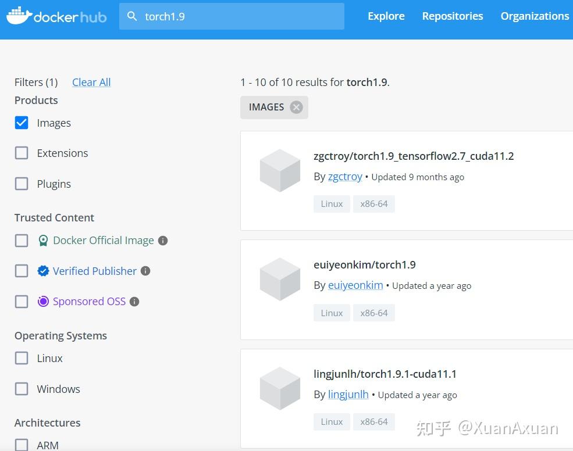Click 'Updated 9 months ago' text

[x=418, y=177]
